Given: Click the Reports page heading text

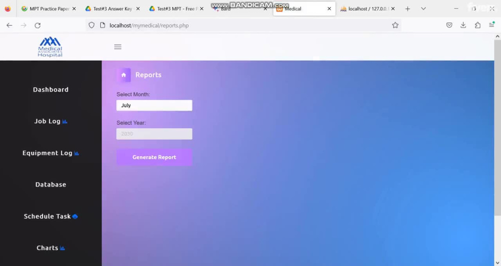Looking at the screenshot, I should pos(148,75).
